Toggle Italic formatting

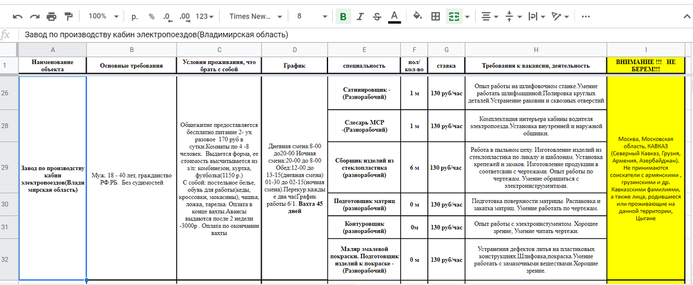tap(360, 16)
